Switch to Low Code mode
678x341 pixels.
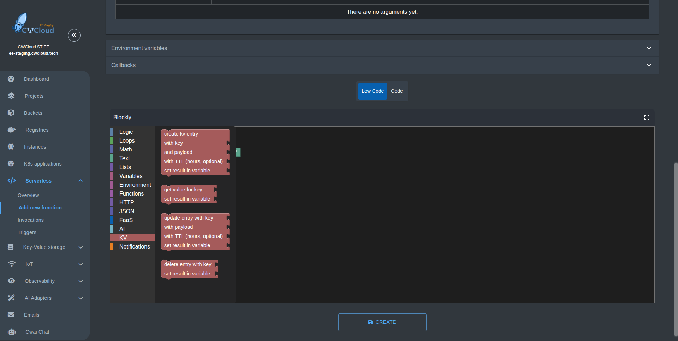click(x=373, y=91)
